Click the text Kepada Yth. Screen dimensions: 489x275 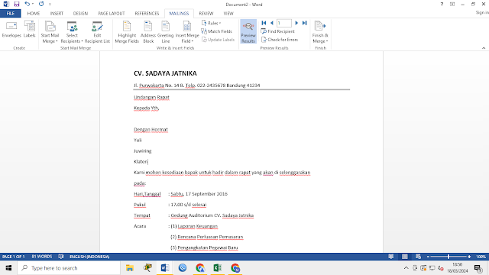146,108
